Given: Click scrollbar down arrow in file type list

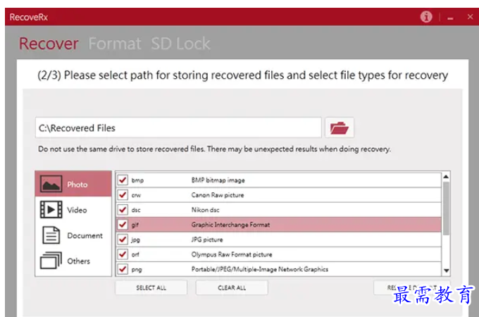Looking at the screenshot, I should click(446, 271).
